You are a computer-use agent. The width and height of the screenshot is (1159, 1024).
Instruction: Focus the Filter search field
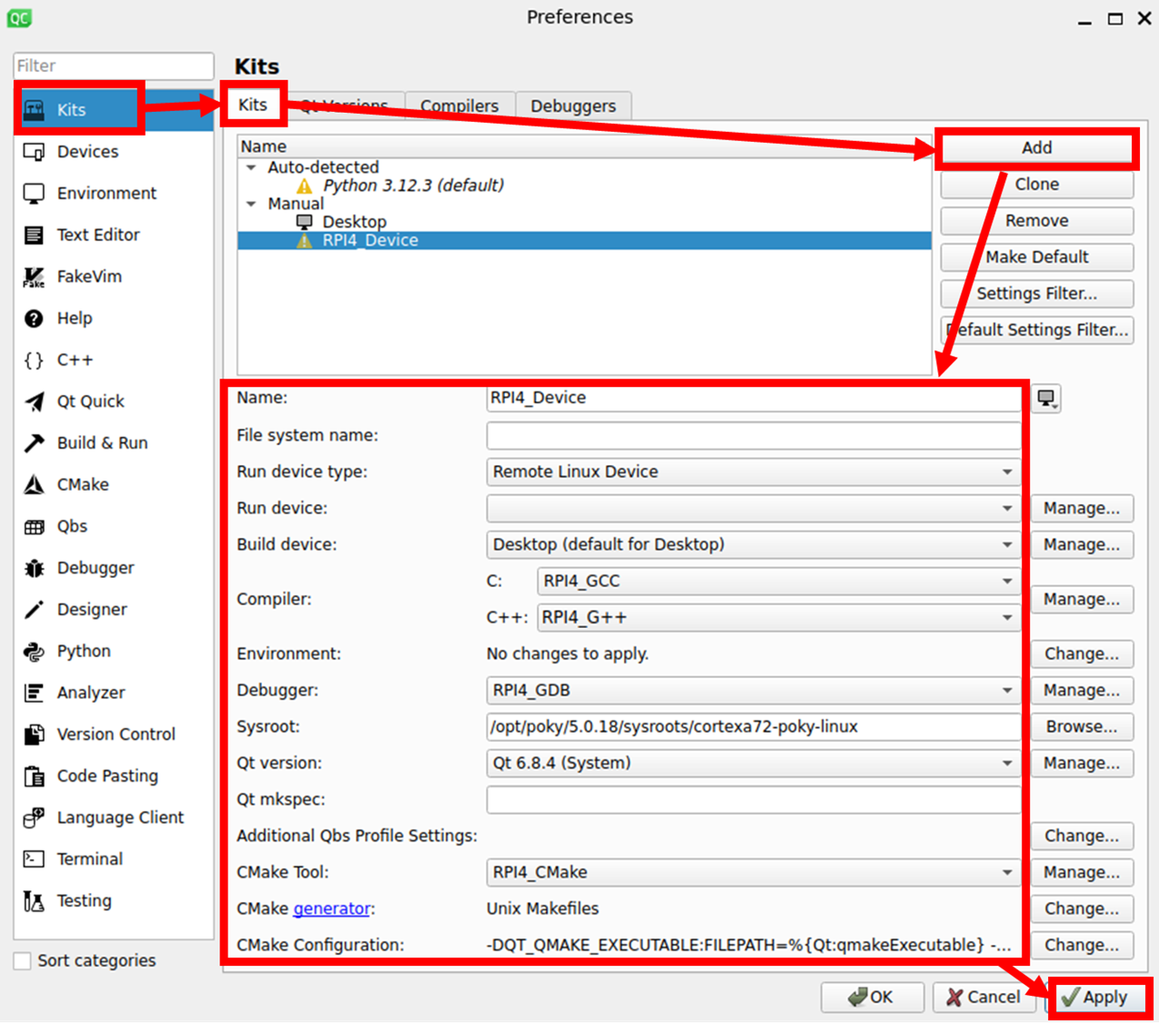[114, 66]
